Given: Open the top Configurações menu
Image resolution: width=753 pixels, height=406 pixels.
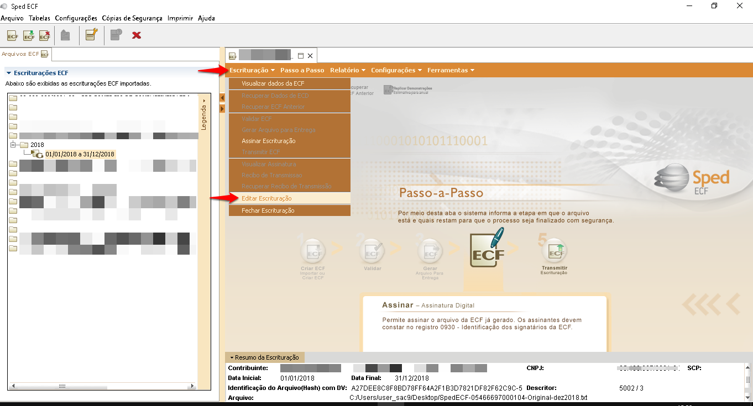Looking at the screenshot, I should pos(76,18).
